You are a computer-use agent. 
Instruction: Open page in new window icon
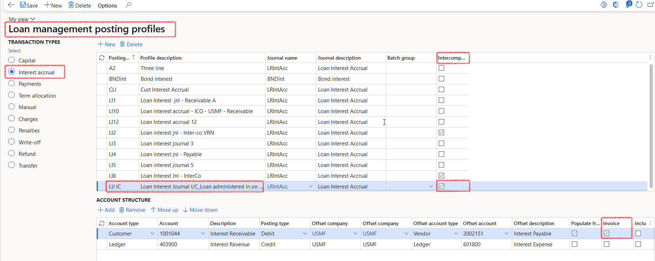point(650,5)
